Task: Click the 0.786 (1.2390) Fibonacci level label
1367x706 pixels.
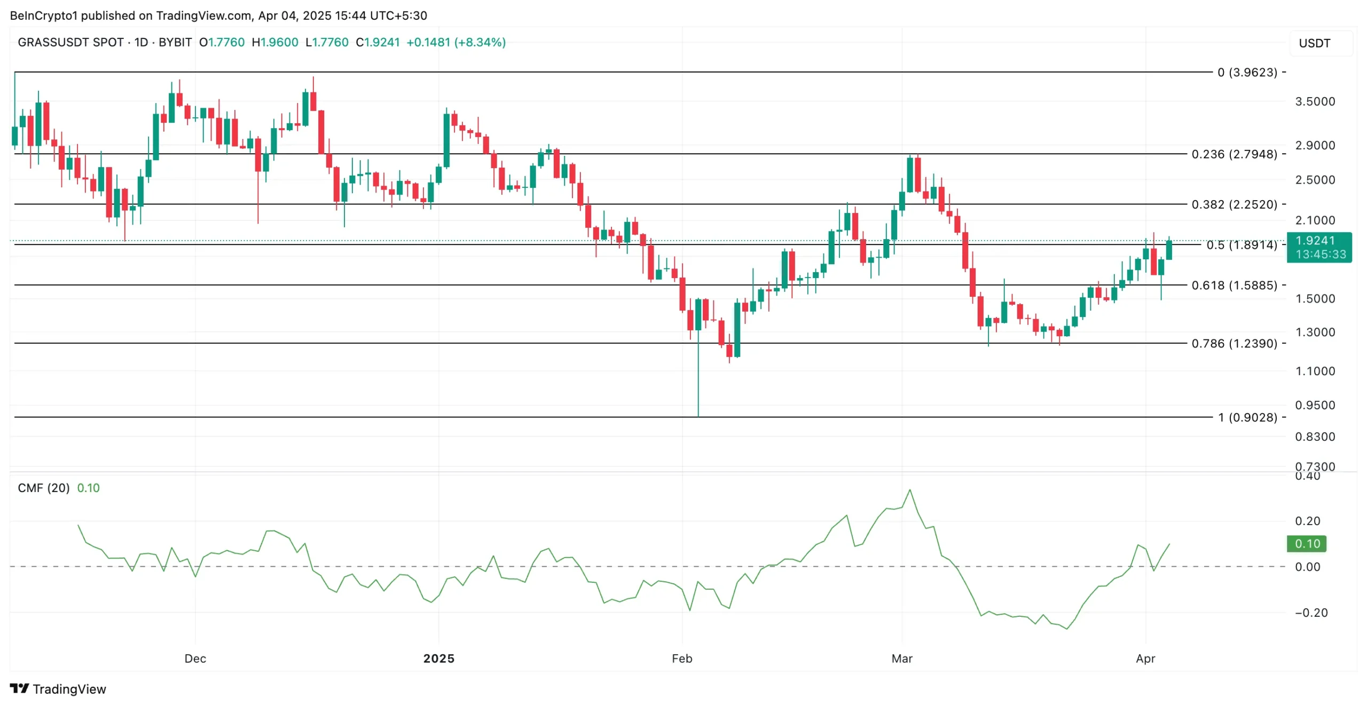Action: 1234,343
